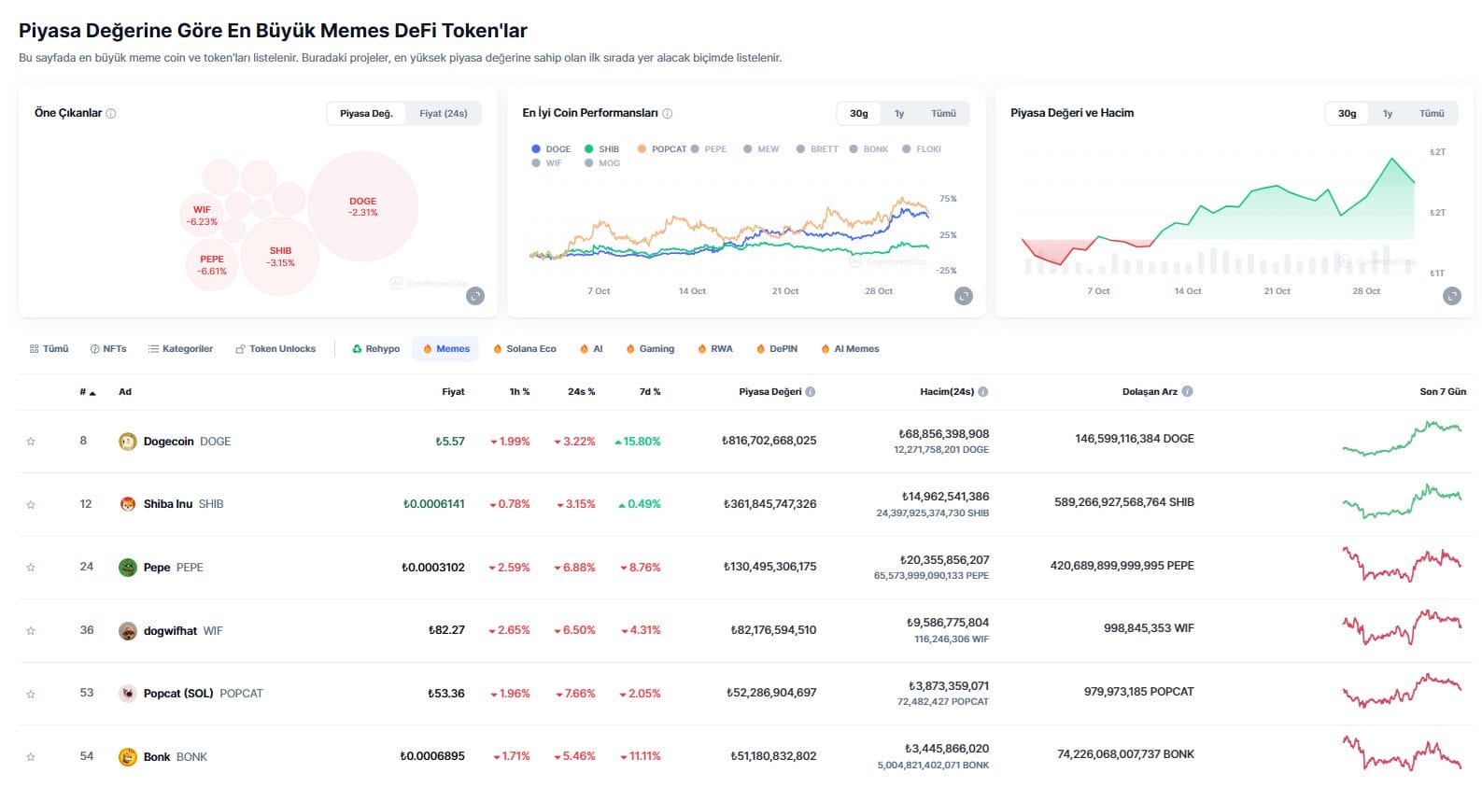Toggle POPCAT legend series in chart
1482x787 pixels.
[x=662, y=149]
